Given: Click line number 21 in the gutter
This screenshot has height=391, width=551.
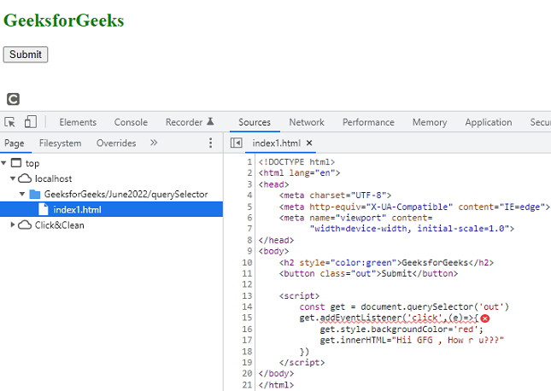Looking at the screenshot, I should click(247, 385).
